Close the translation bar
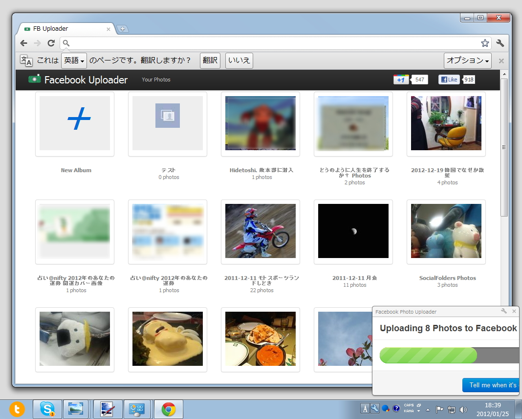Viewport: 522px width, 419px height. (501, 61)
